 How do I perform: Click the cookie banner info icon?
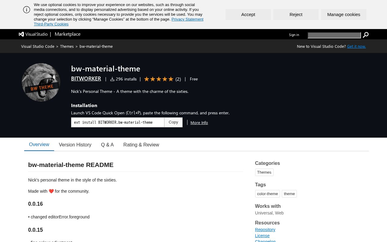(27, 10)
